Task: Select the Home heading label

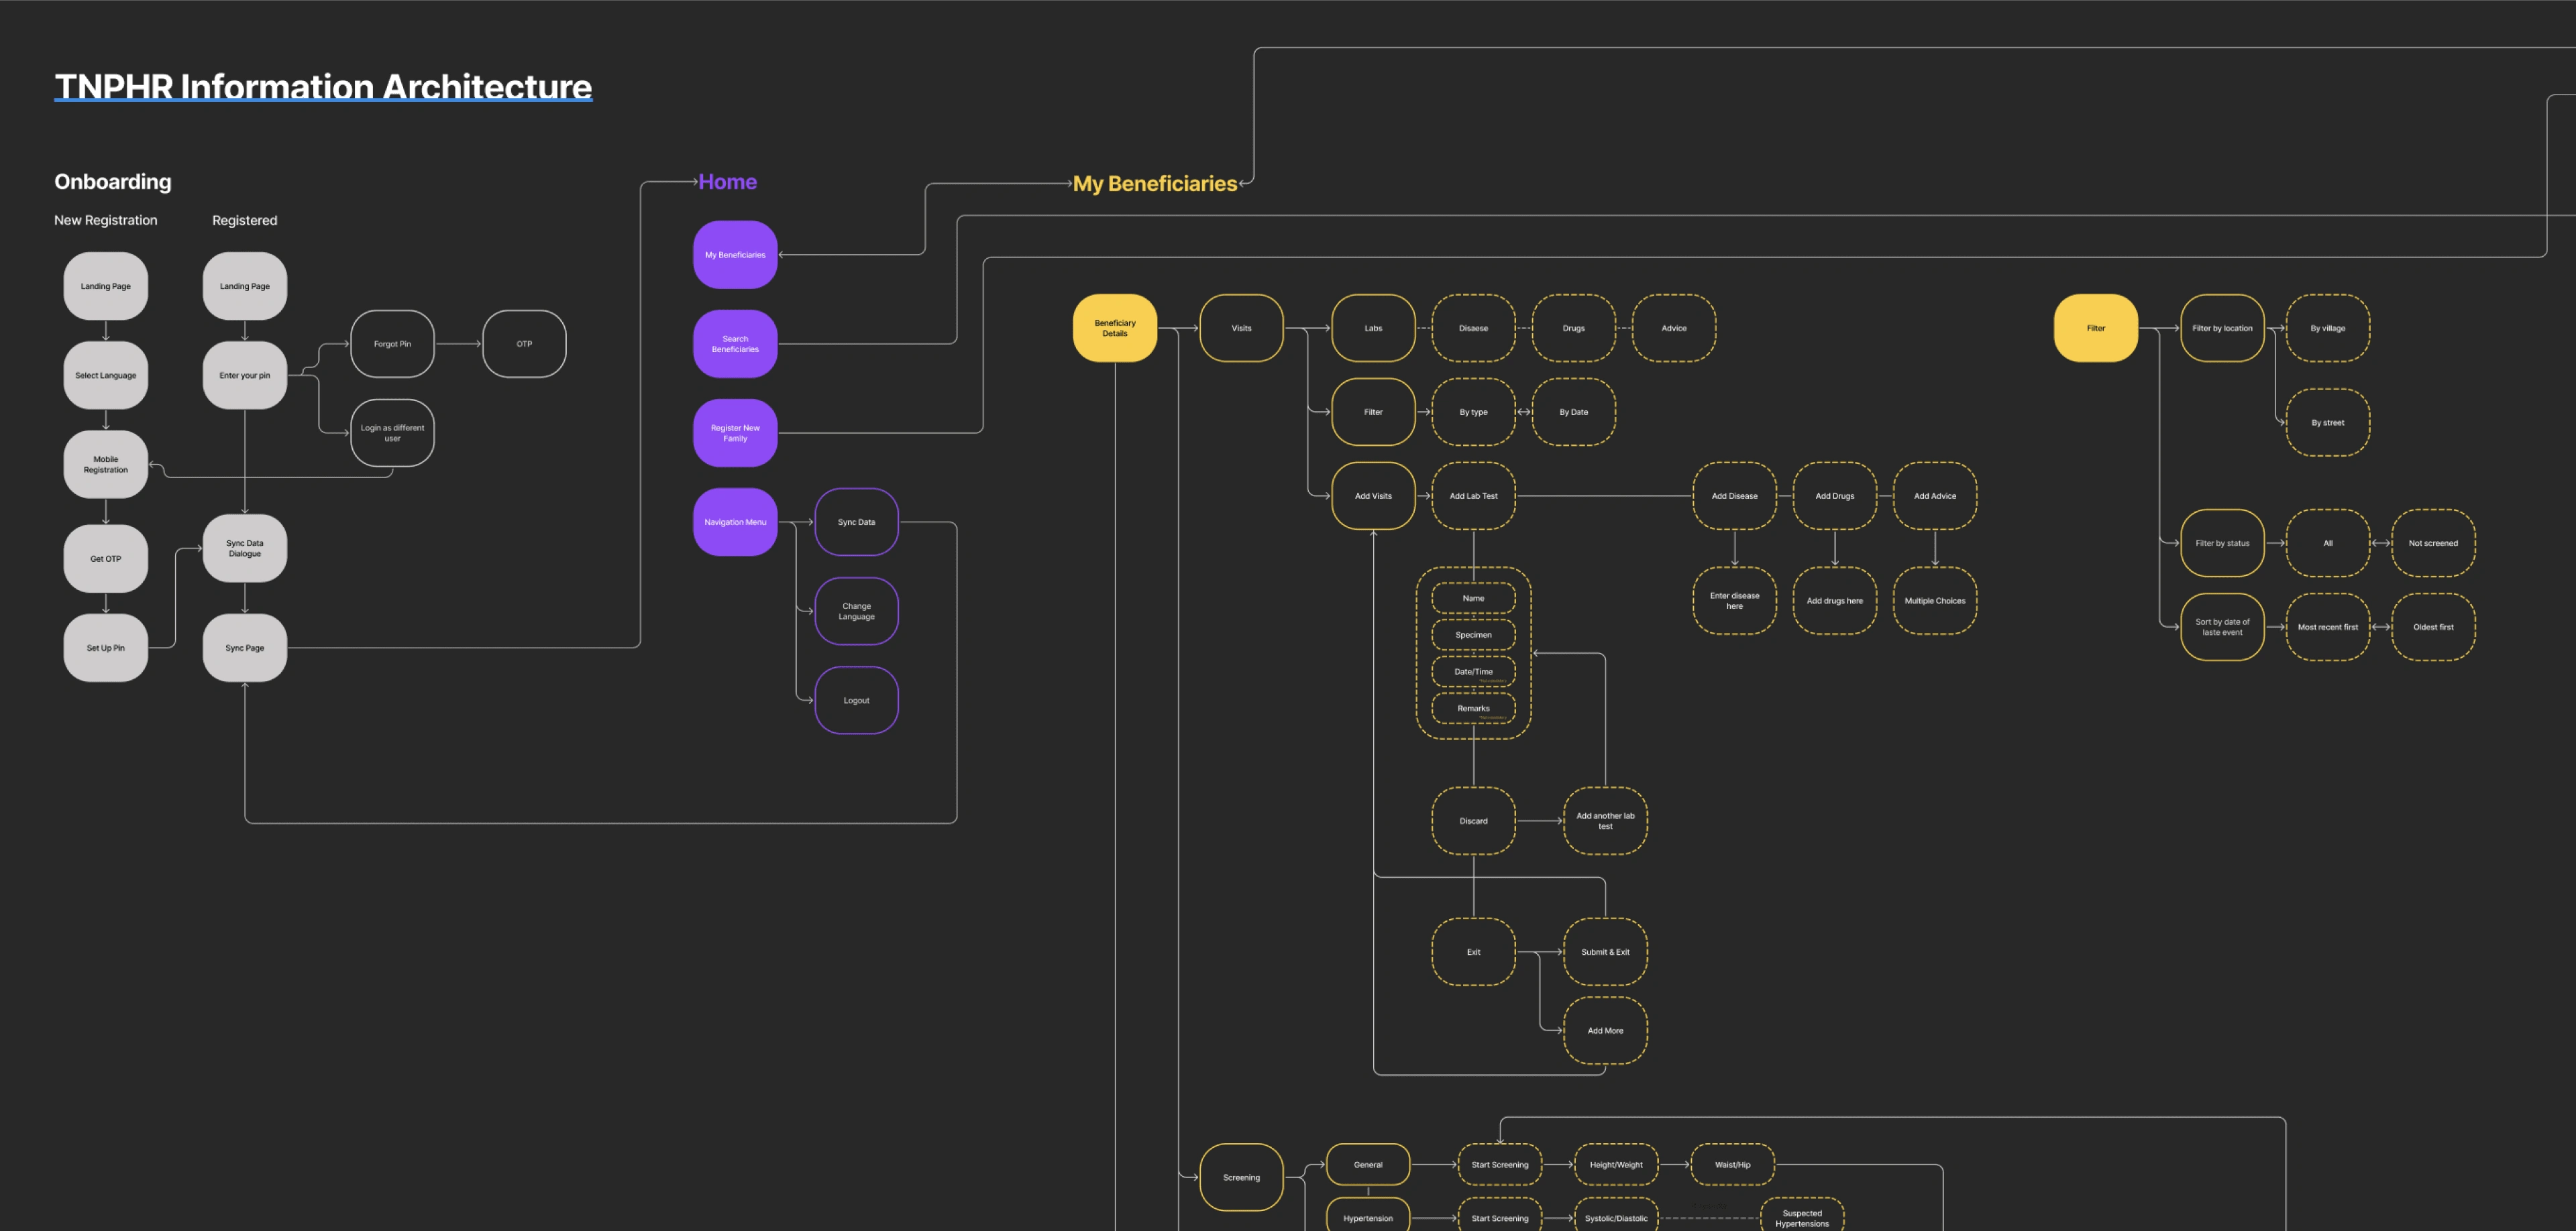Action: pos(727,182)
